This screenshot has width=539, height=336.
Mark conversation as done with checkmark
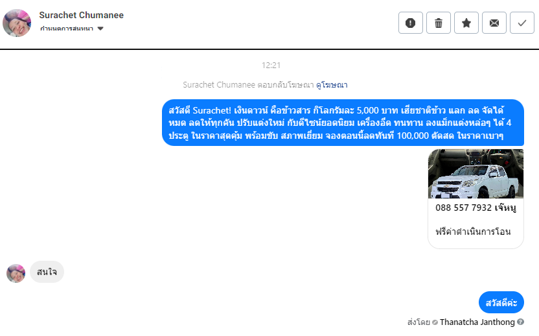tap(522, 23)
